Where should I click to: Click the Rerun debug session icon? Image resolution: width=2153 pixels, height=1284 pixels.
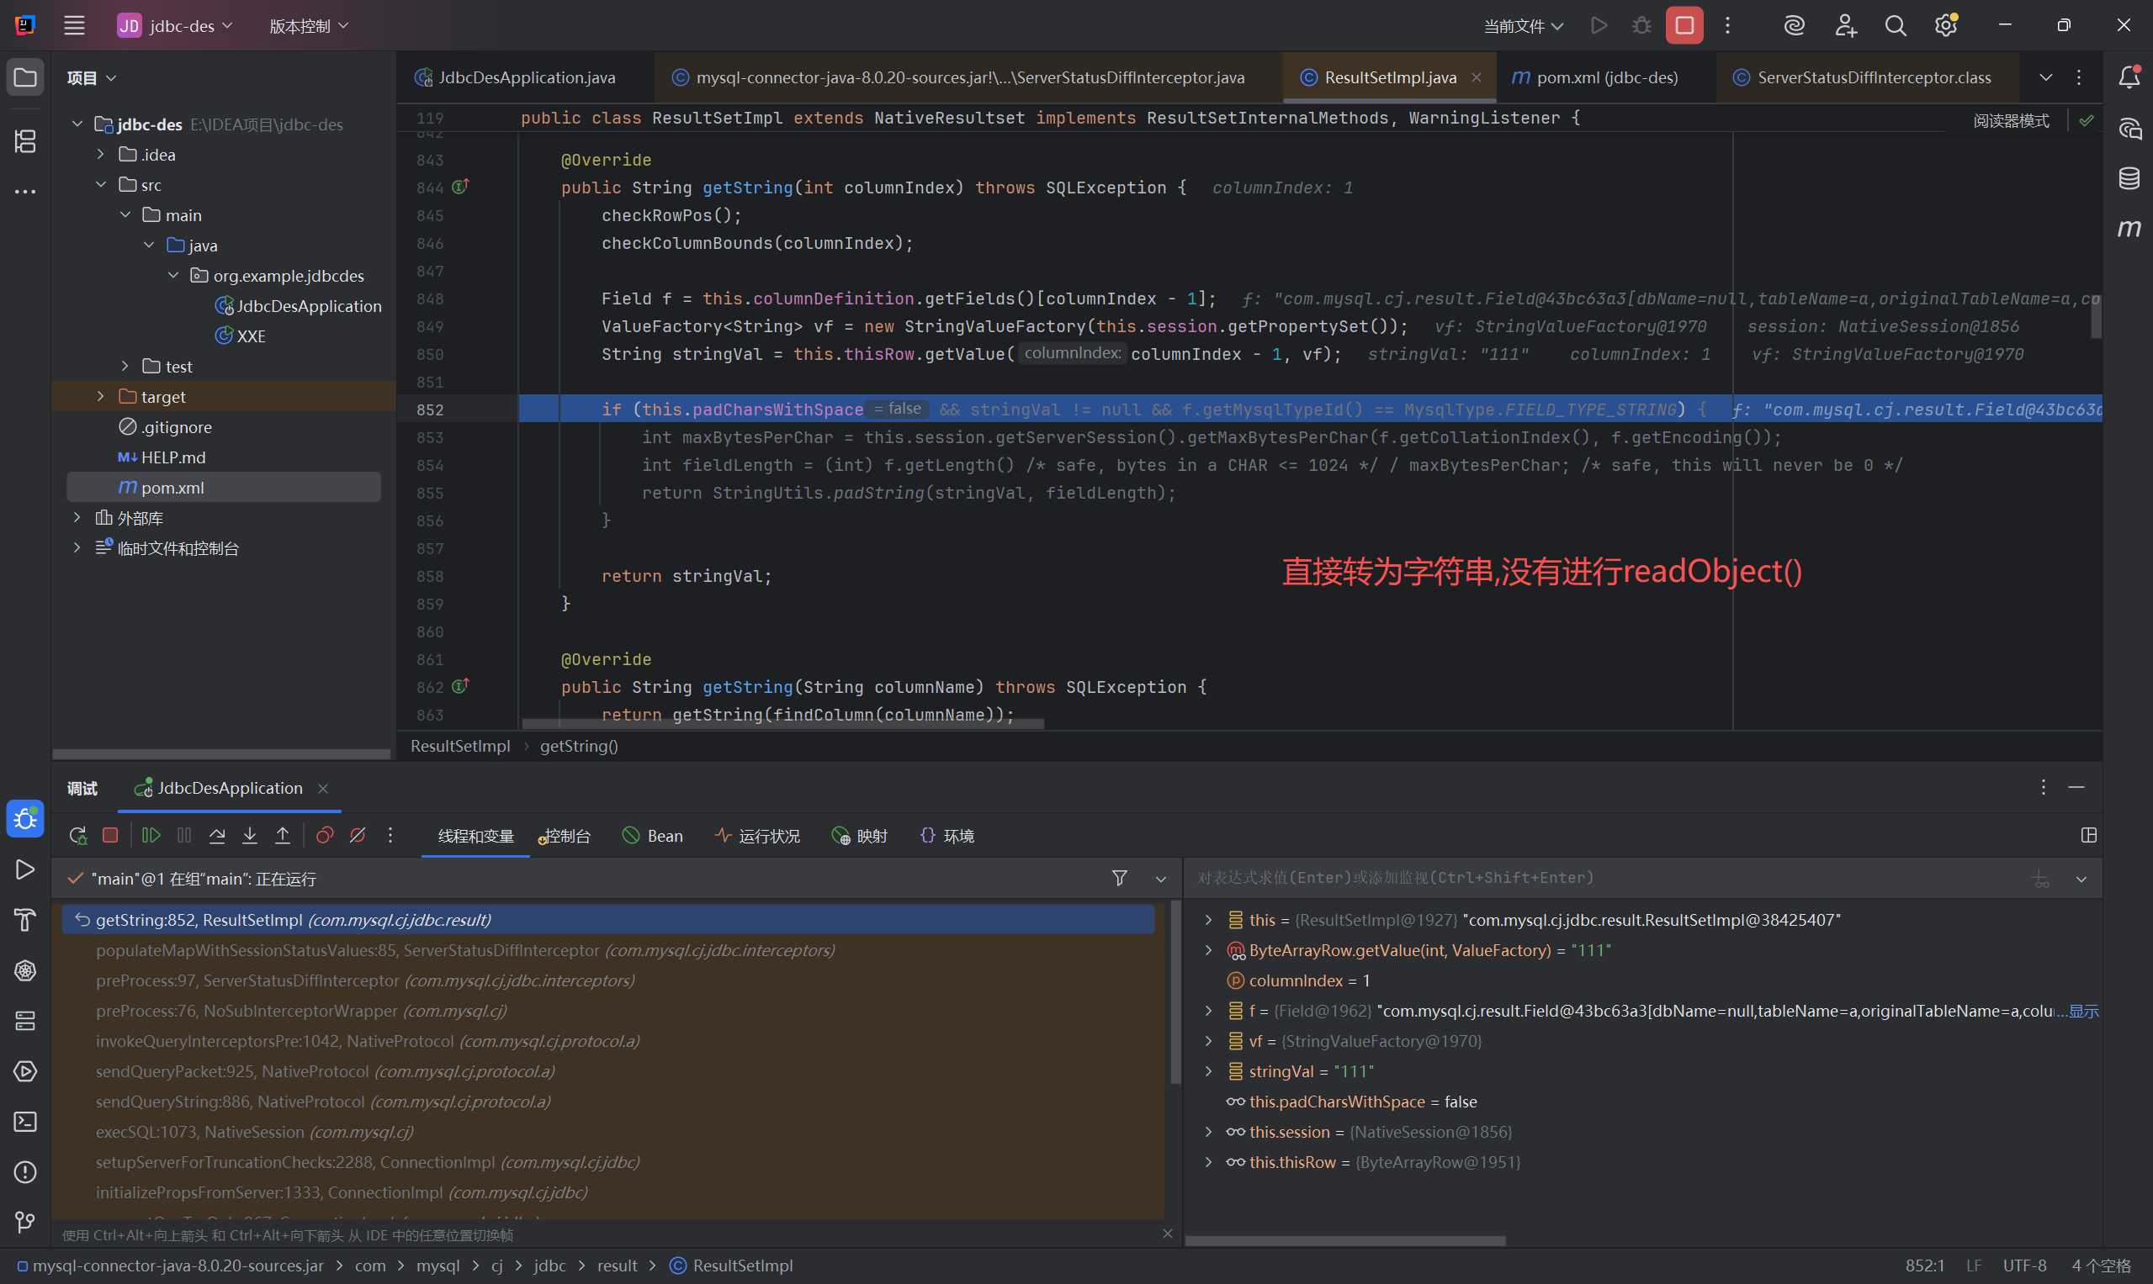coord(78,835)
